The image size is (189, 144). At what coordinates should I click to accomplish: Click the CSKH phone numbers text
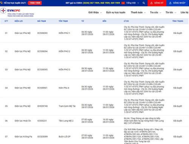(x=101, y=3)
